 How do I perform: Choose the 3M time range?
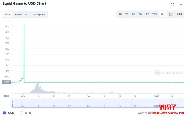(x=140, y=14)
